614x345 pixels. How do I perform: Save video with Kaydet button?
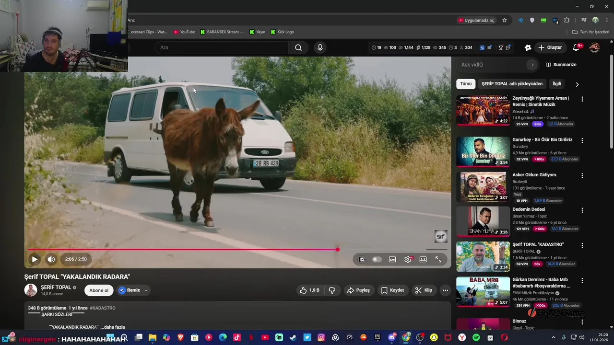click(x=392, y=290)
